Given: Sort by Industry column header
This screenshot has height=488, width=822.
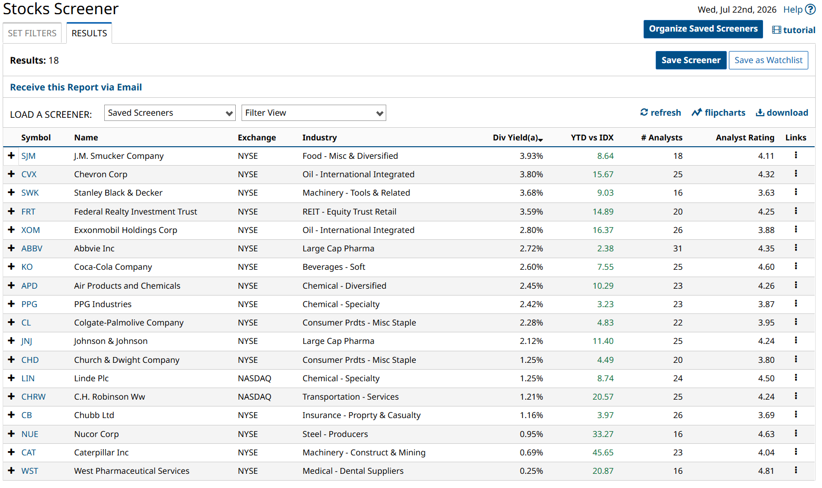Looking at the screenshot, I should point(319,138).
